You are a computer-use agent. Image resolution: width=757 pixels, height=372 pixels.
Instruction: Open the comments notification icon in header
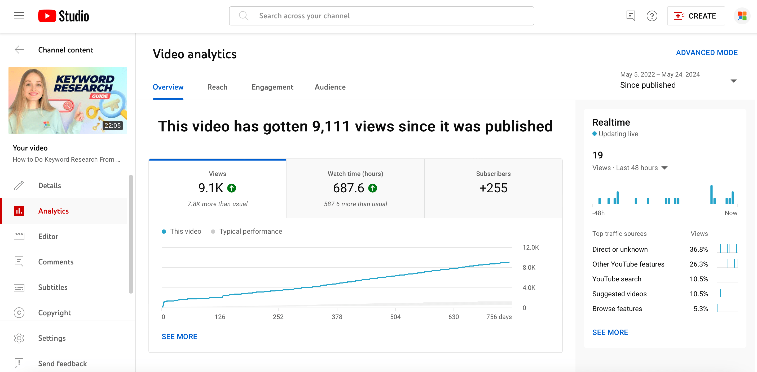click(x=631, y=16)
